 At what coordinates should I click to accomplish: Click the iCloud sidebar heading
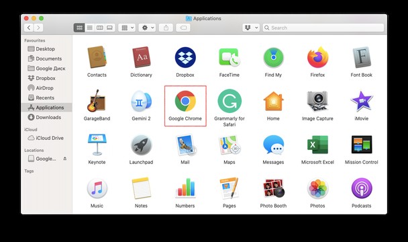click(31, 130)
